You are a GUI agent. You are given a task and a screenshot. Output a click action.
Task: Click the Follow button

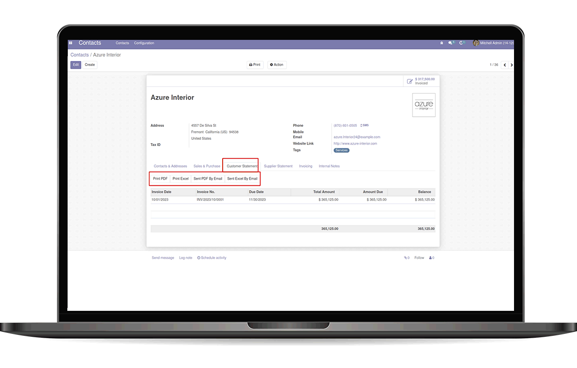click(x=419, y=258)
